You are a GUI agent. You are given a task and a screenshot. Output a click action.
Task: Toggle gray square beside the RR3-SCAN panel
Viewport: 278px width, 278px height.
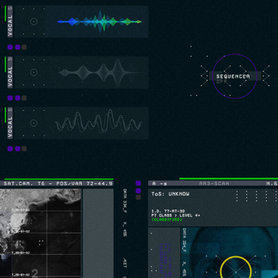click(x=138, y=197)
